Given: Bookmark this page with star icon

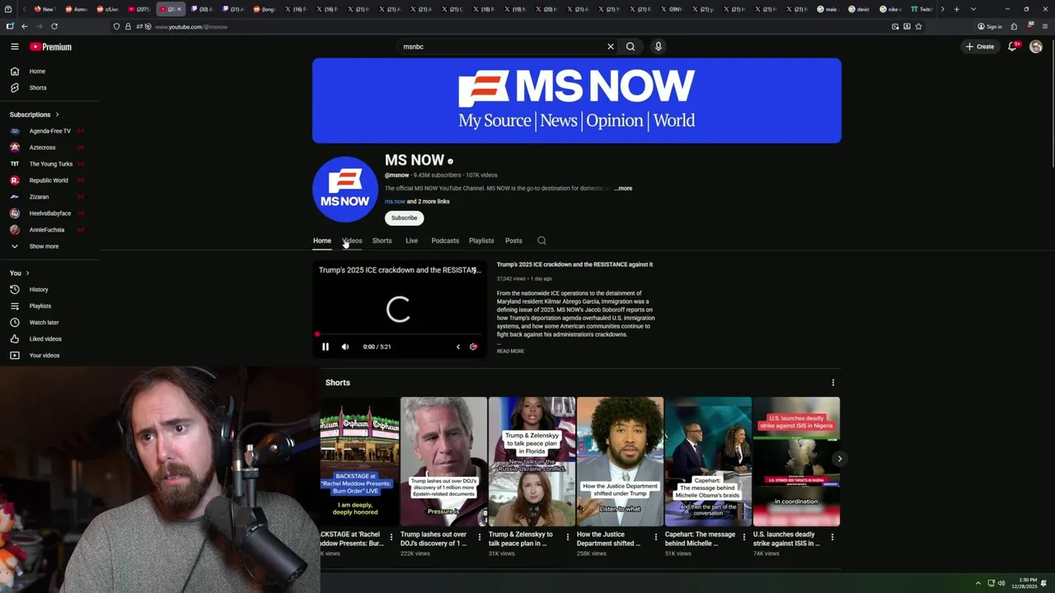Looking at the screenshot, I should tap(918, 26).
